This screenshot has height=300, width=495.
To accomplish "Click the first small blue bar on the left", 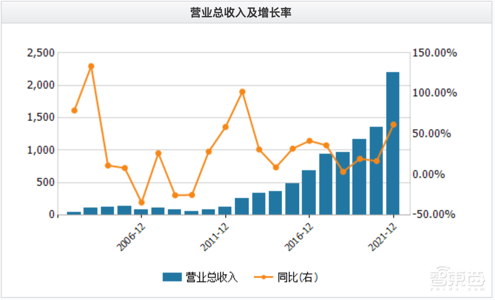I will click(74, 213).
